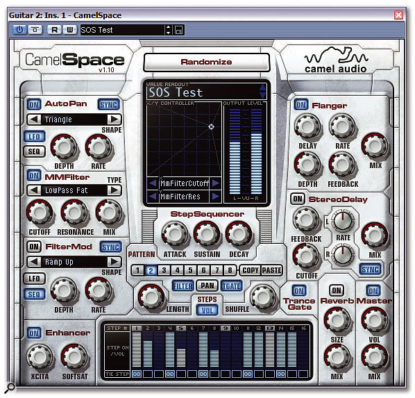
Task: Toggle AutoPan ON switch
Action: click(34, 105)
